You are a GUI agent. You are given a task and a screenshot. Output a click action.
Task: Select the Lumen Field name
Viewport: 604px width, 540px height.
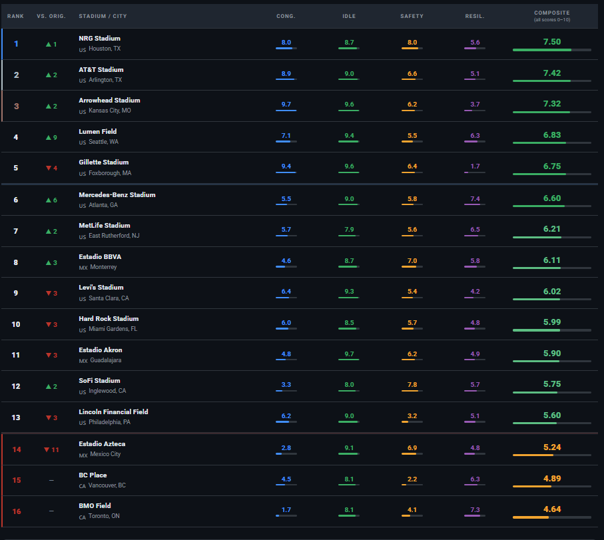click(x=97, y=132)
